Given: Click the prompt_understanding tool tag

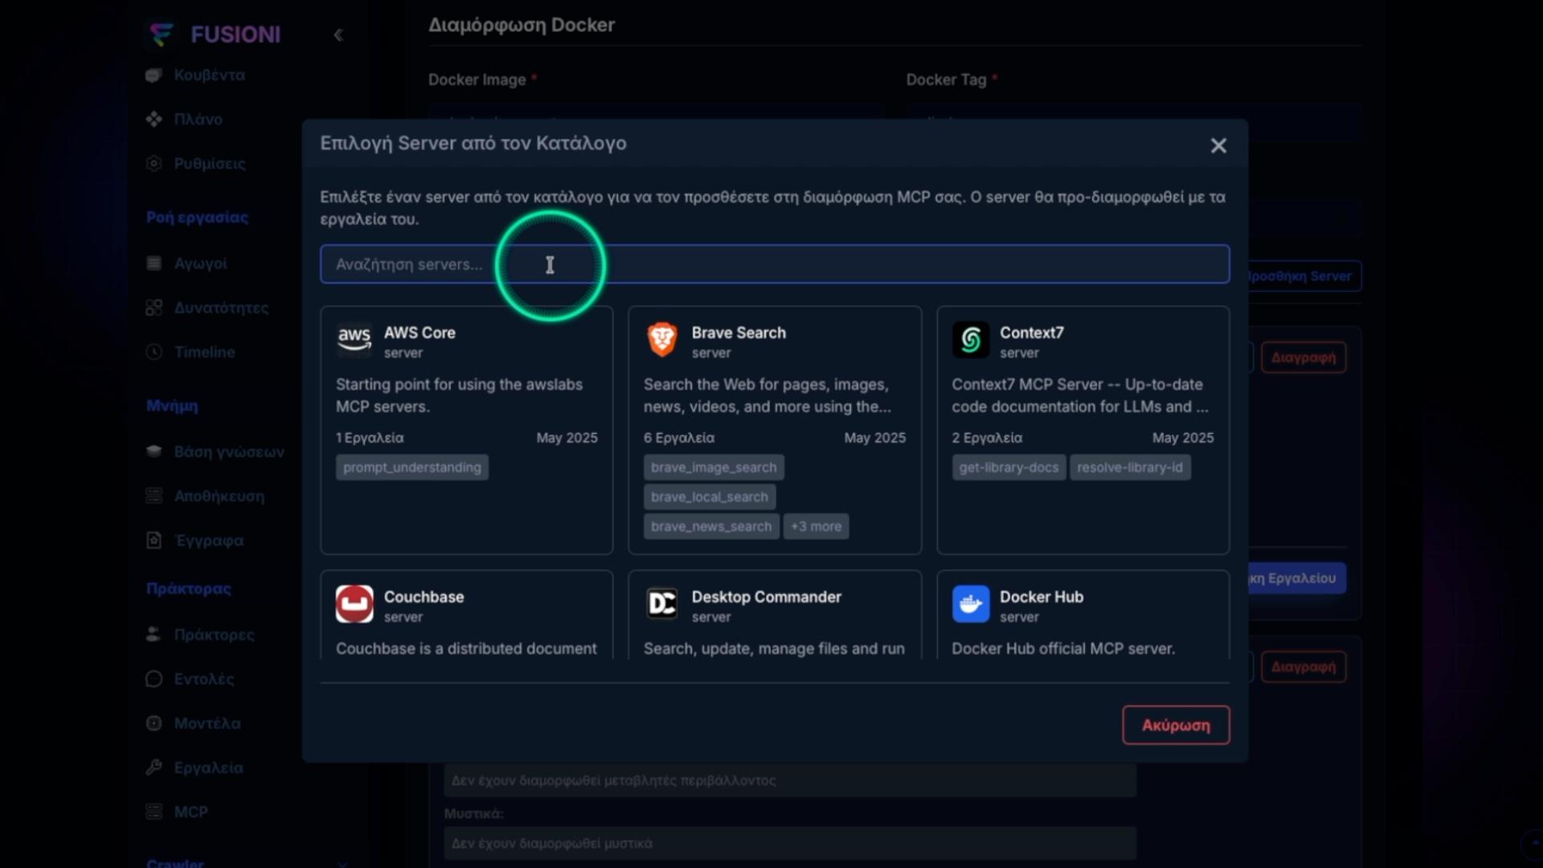Looking at the screenshot, I should tap(412, 467).
